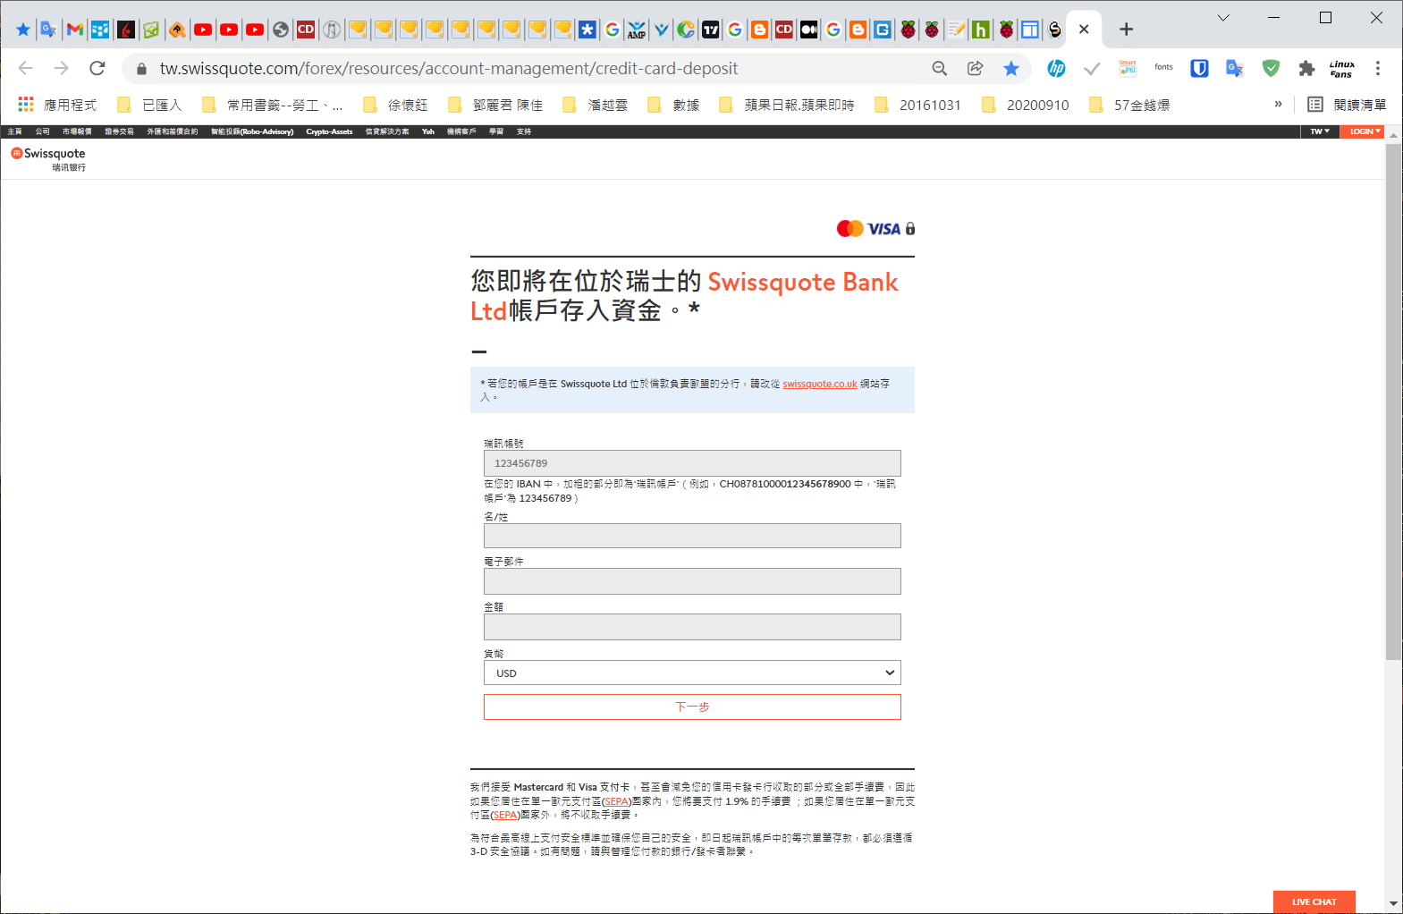Open the 已匯入 bookmark folder

149,105
